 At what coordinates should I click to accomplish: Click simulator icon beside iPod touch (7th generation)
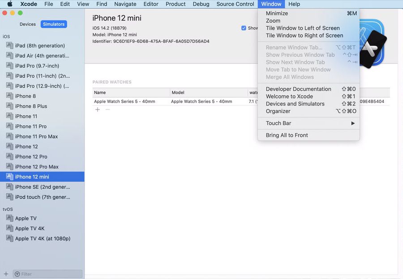(x=9, y=197)
